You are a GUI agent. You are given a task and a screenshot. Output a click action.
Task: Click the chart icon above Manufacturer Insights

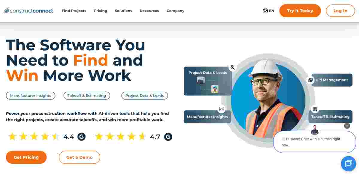[x=221, y=109]
